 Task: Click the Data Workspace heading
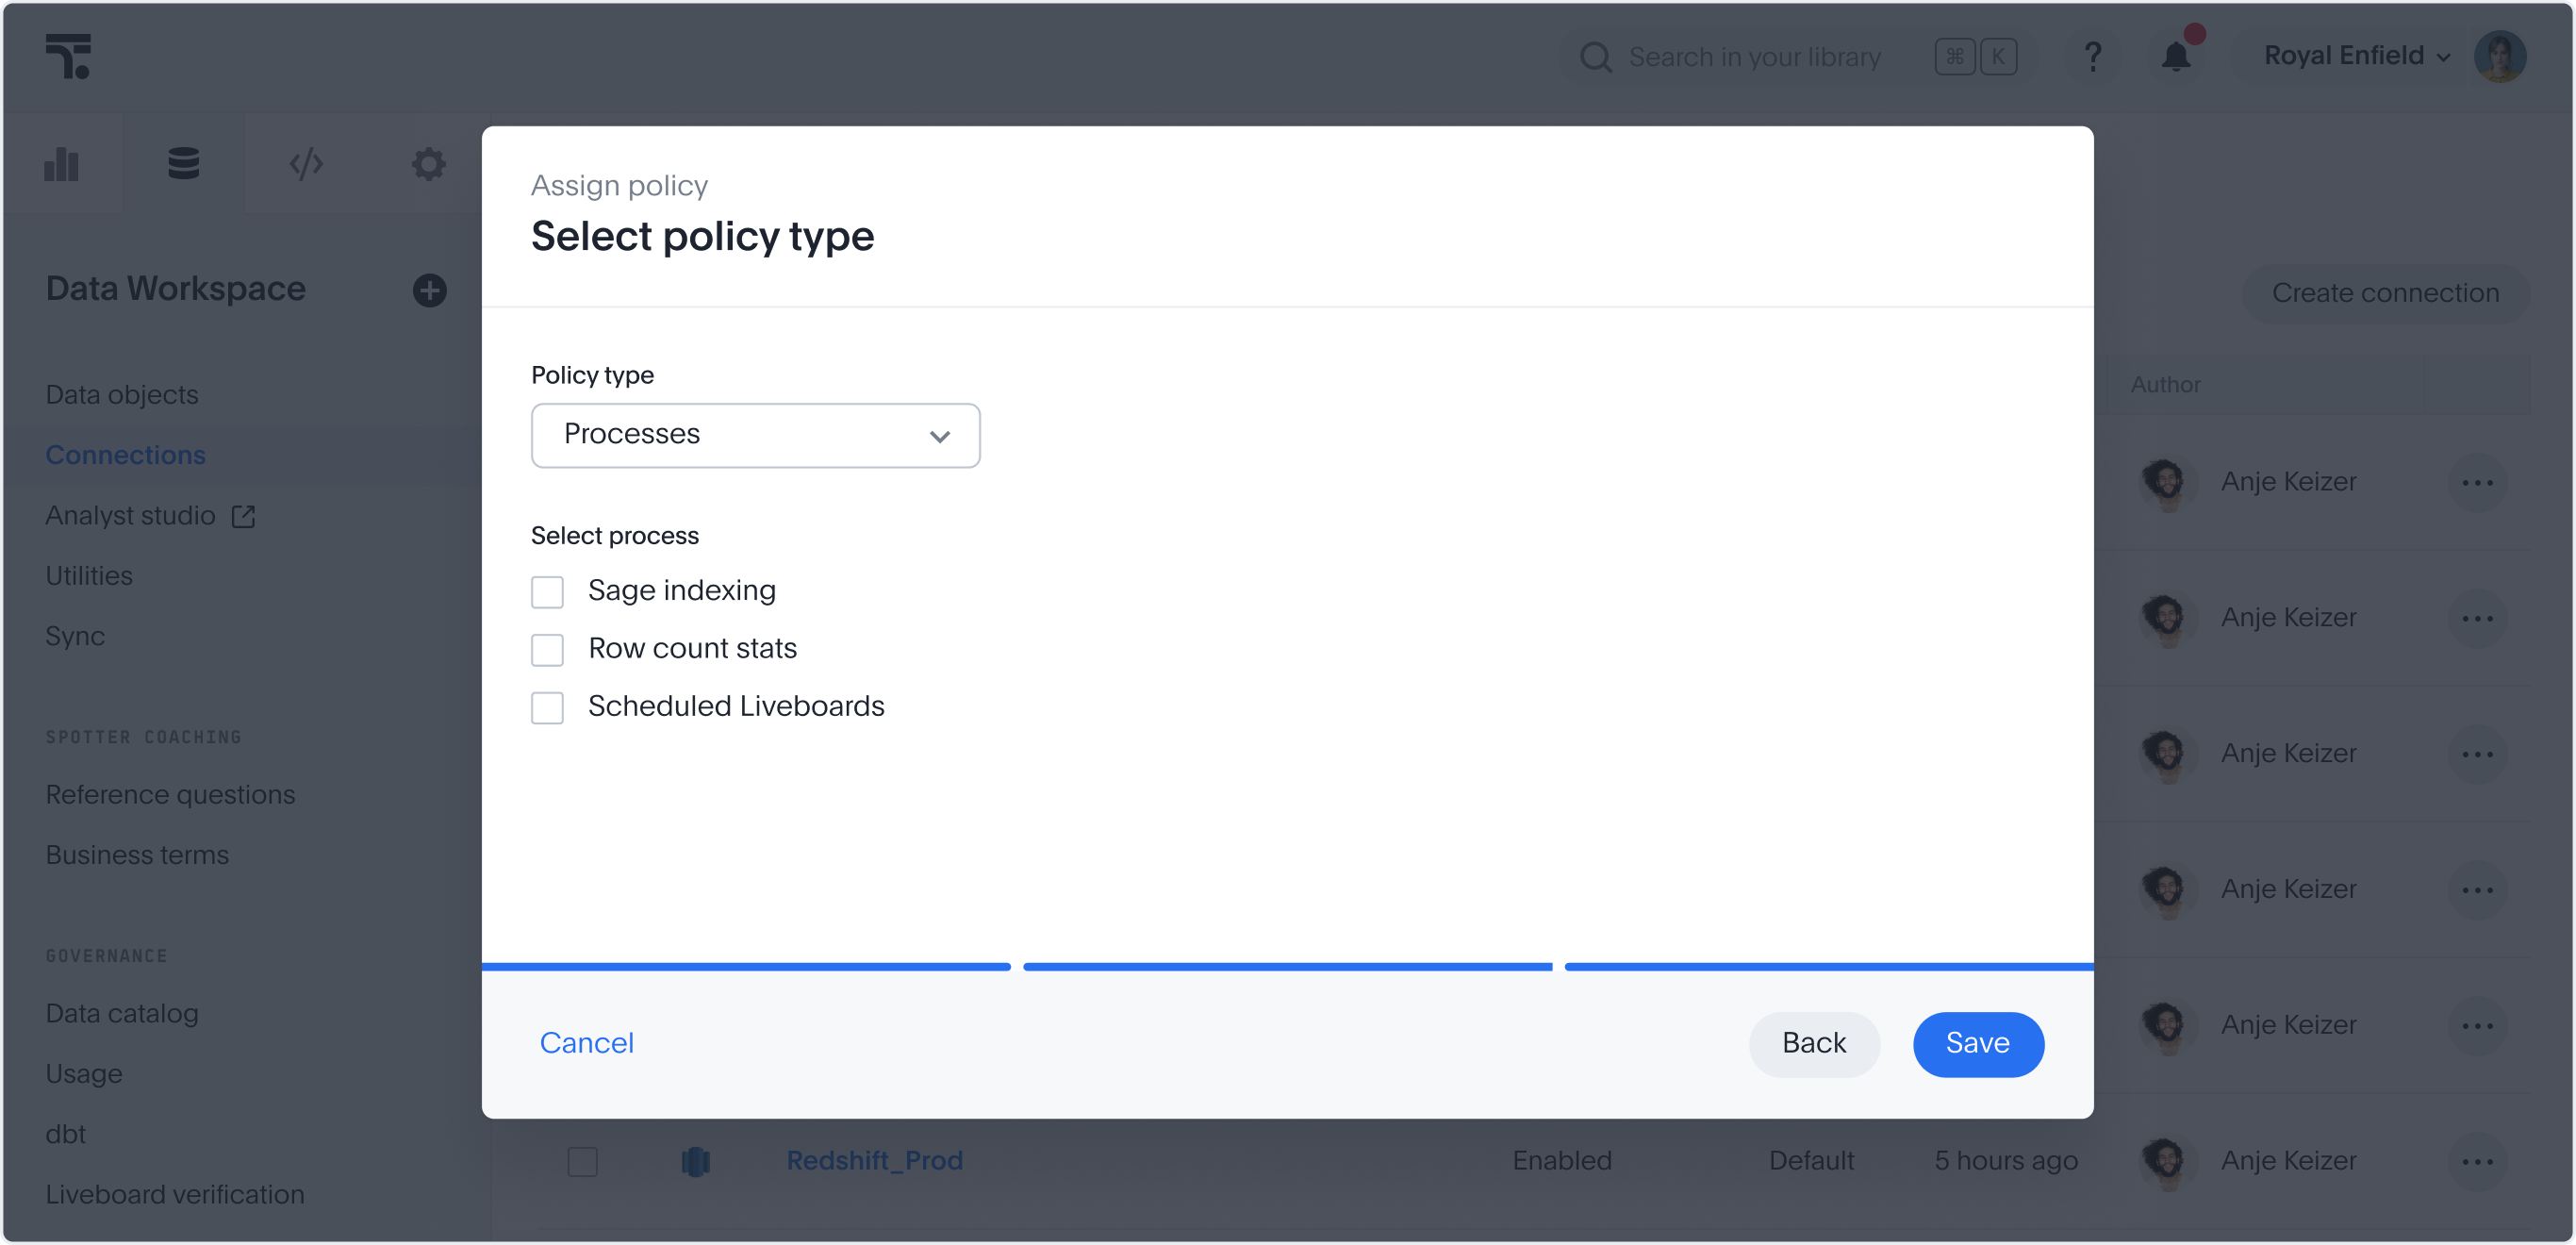(x=176, y=289)
